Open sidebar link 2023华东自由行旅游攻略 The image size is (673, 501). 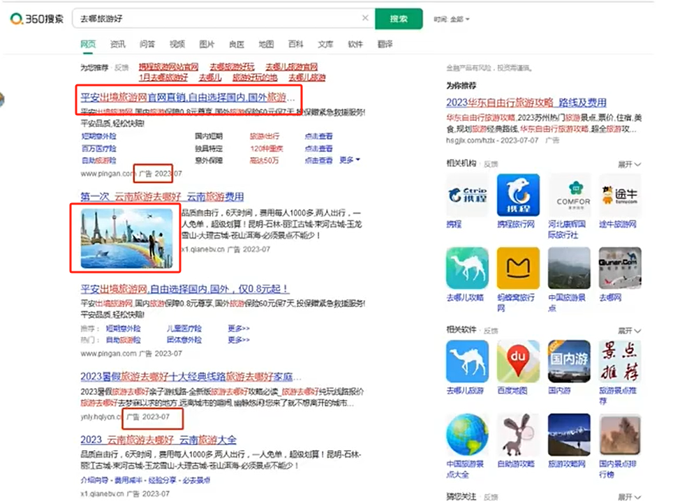coord(526,102)
